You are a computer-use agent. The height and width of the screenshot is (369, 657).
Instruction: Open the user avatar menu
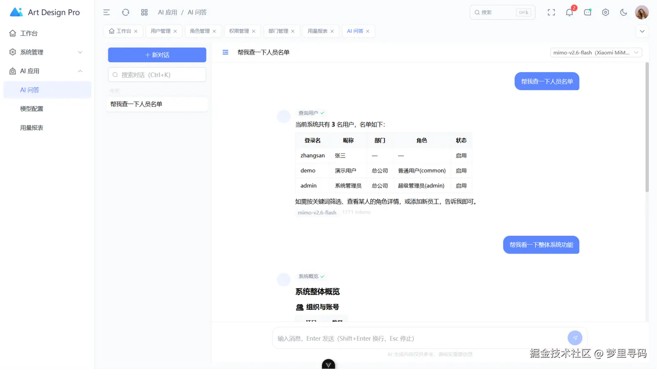641,12
